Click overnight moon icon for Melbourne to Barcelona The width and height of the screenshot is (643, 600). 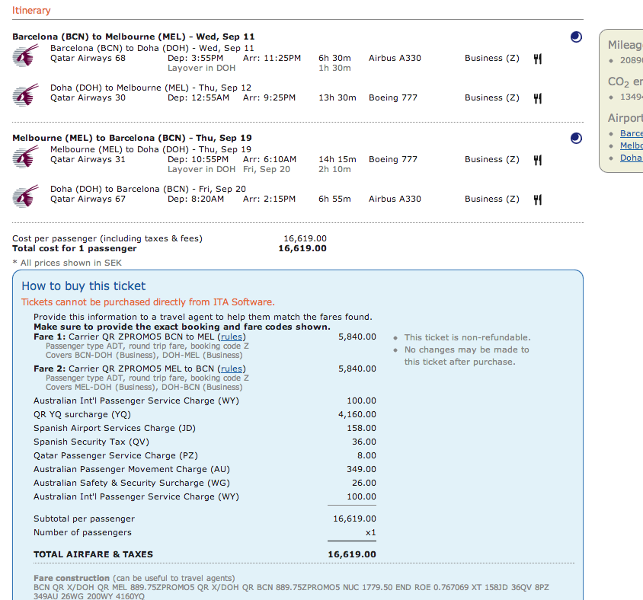pyautogui.click(x=576, y=138)
